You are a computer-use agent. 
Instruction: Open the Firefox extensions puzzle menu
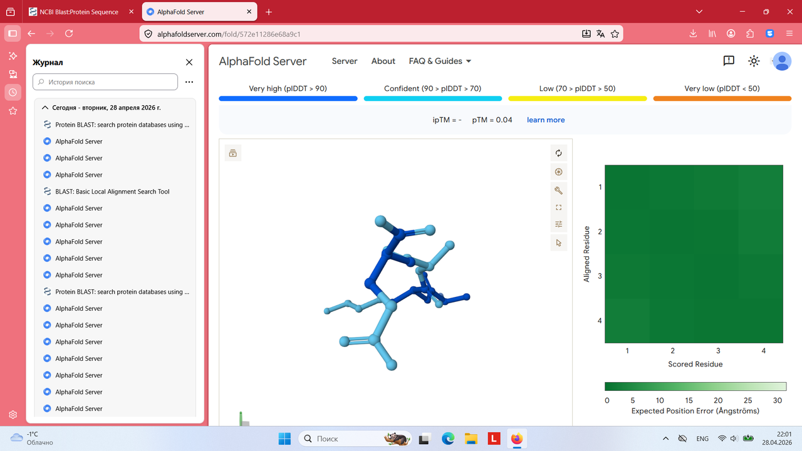(x=750, y=34)
